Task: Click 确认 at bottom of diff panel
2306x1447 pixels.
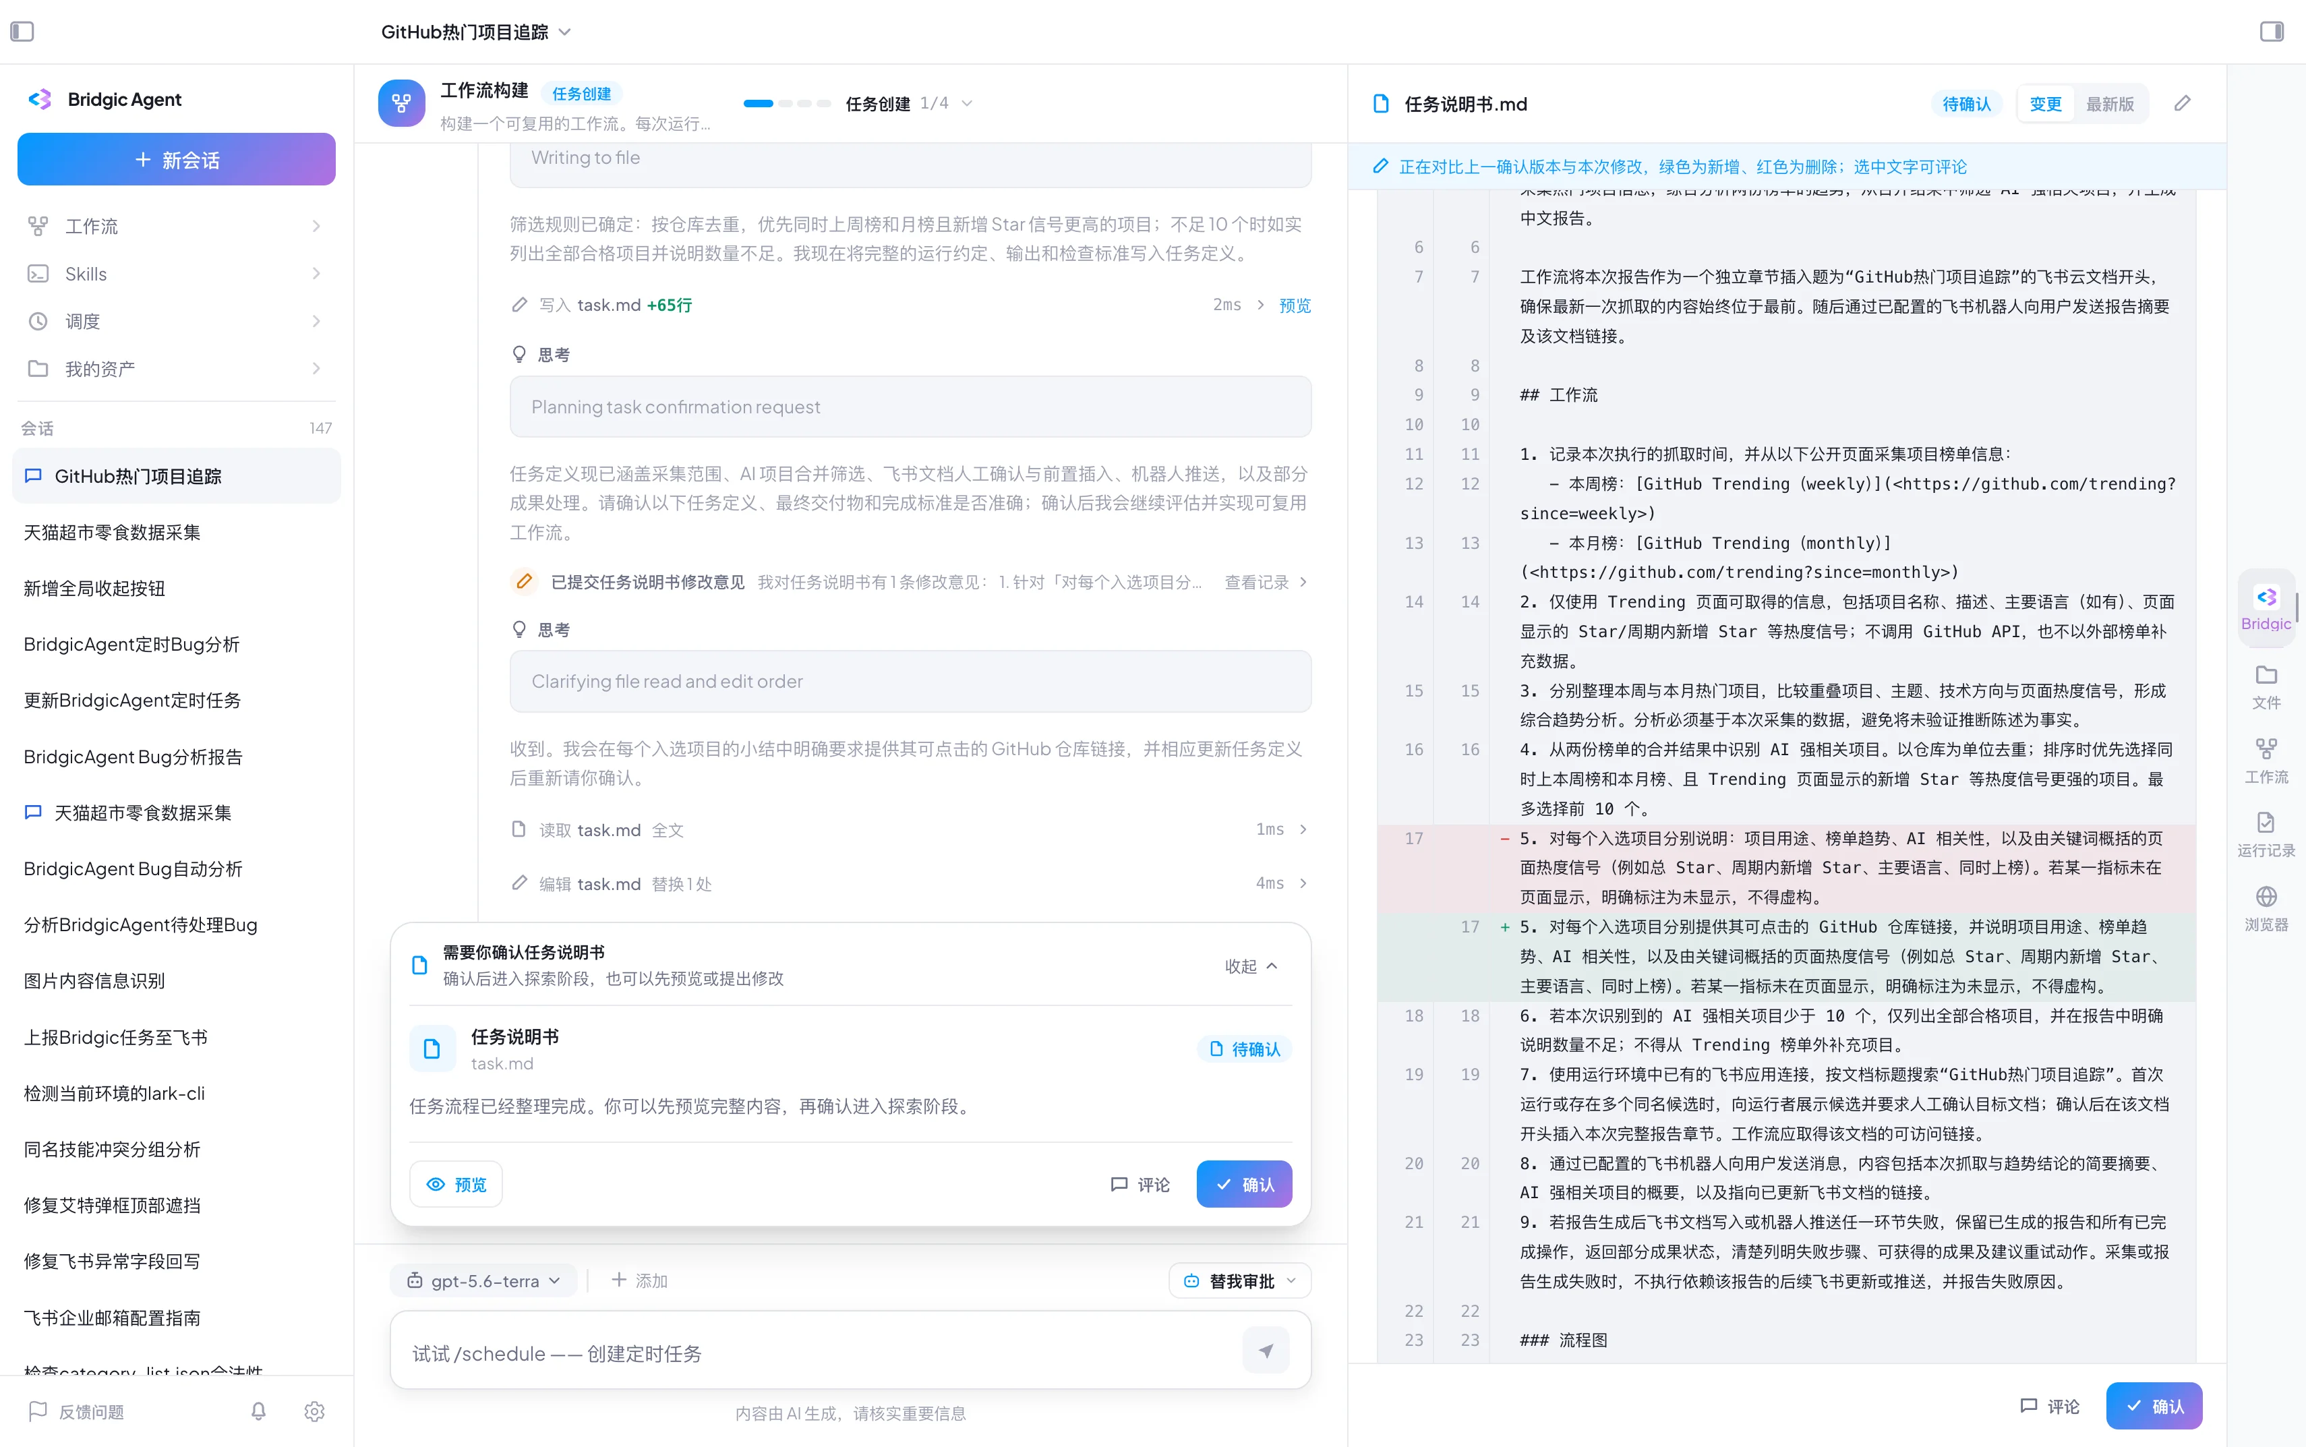Action: [2154, 1406]
